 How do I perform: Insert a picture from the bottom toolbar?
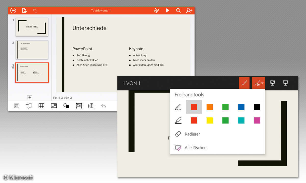[54, 106]
